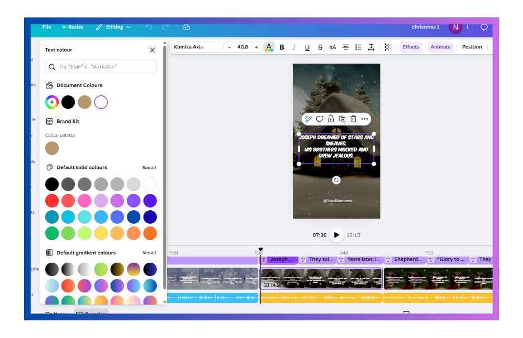Click the Animate button
This screenshot has width=523, height=338.
[x=440, y=47]
